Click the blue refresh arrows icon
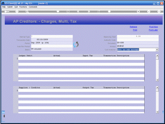 (76, 45)
